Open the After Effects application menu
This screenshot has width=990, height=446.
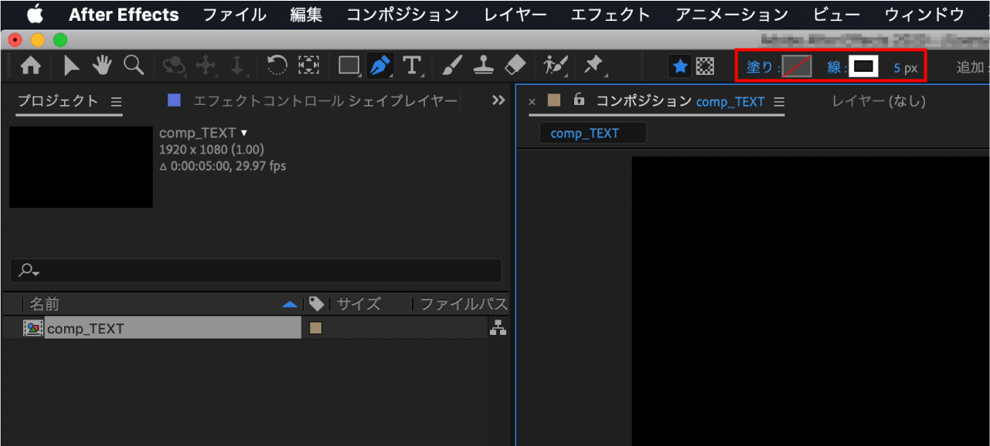(124, 15)
